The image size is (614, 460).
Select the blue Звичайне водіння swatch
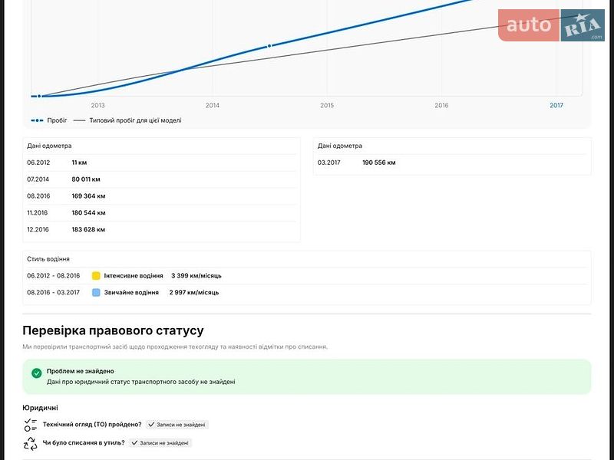tap(96, 293)
